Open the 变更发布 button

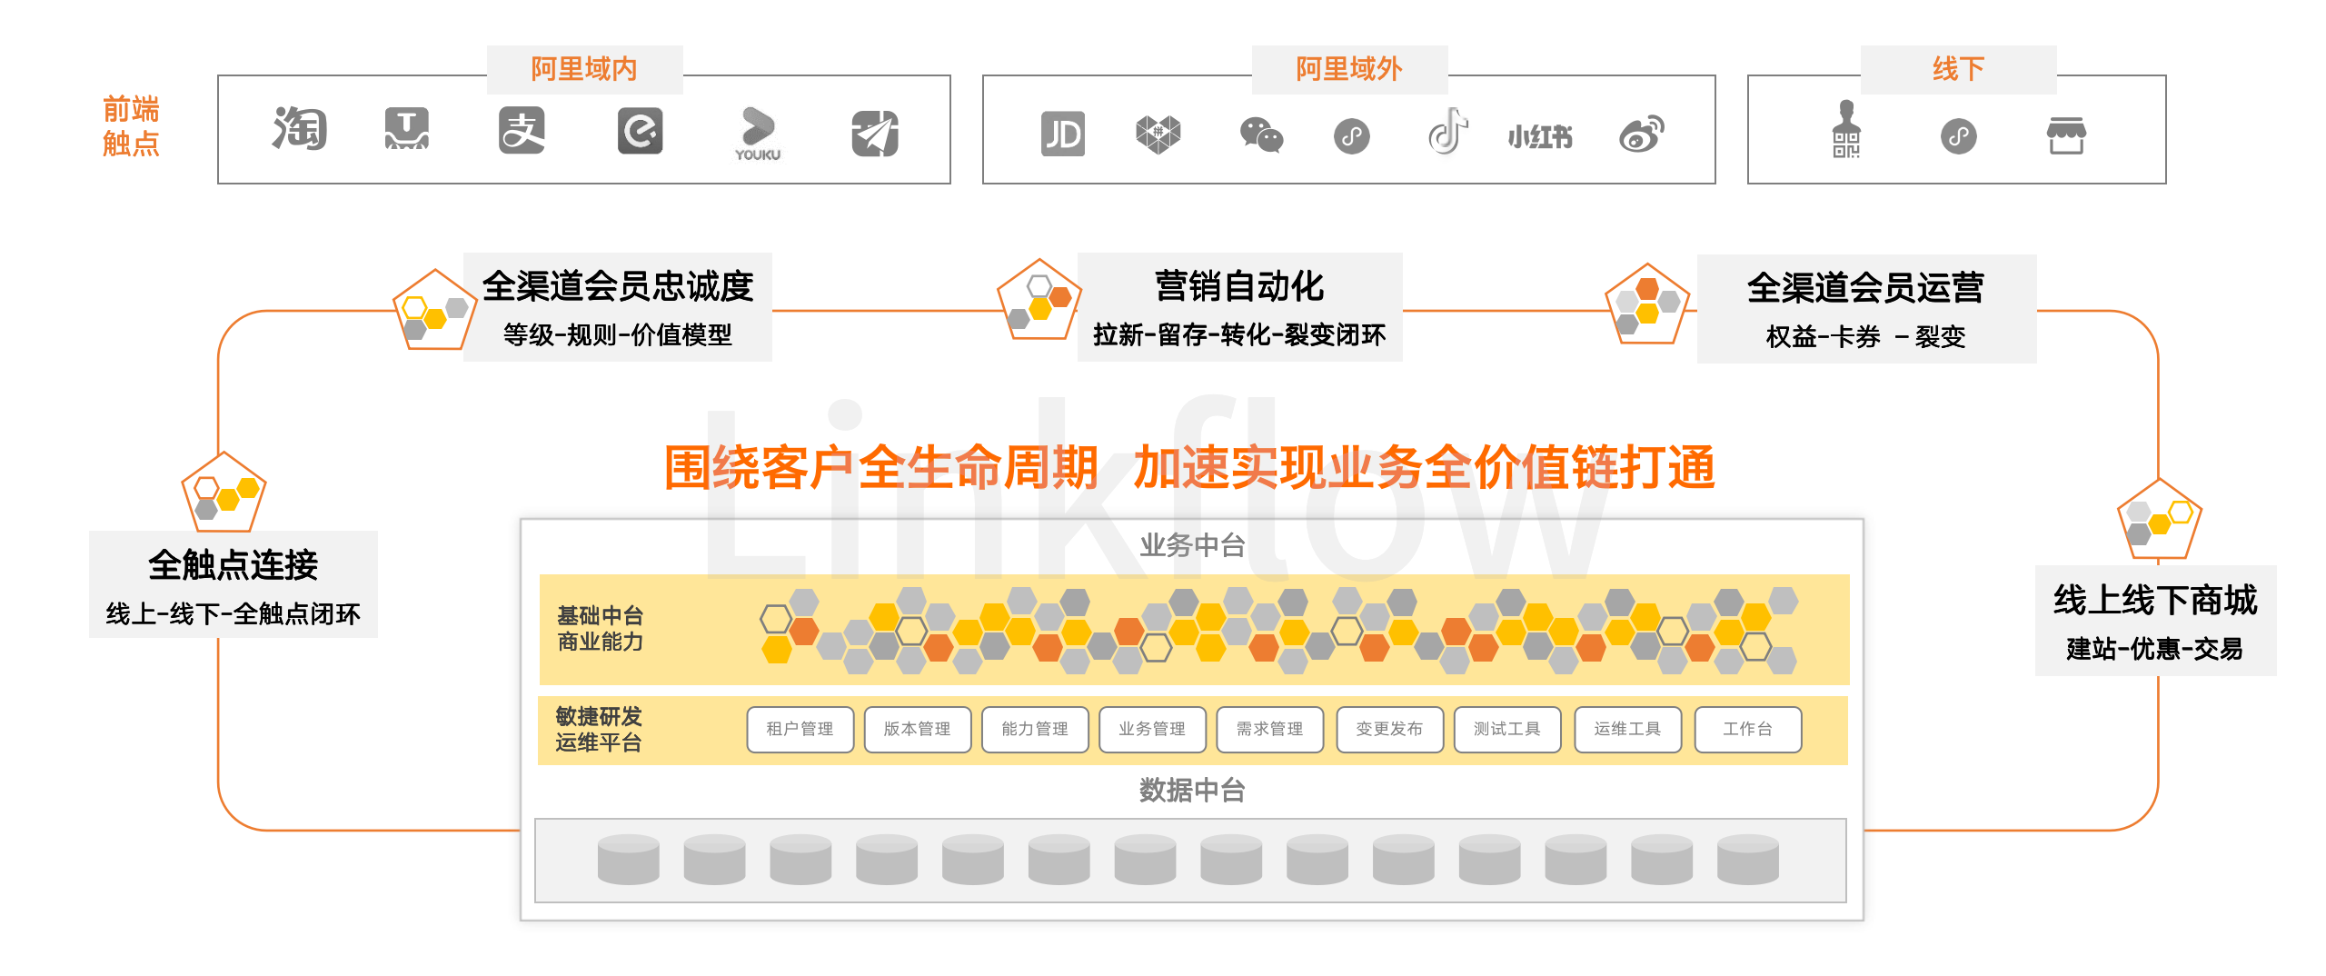click(1390, 730)
